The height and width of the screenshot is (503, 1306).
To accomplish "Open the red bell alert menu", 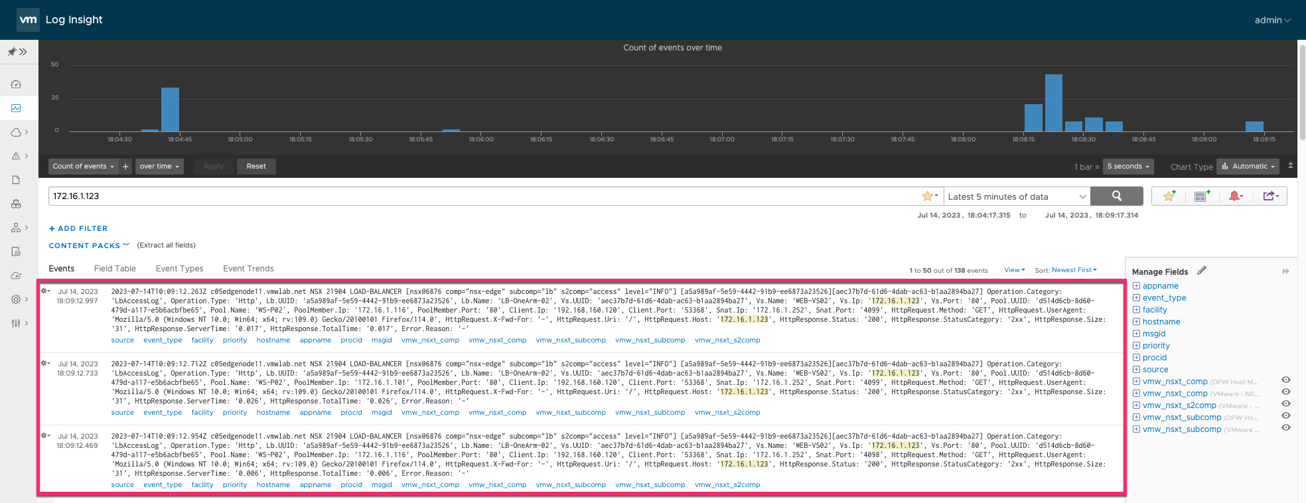I will (1235, 196).
